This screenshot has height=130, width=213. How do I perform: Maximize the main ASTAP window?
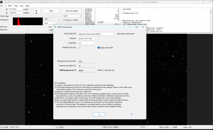tap(203, 2)
